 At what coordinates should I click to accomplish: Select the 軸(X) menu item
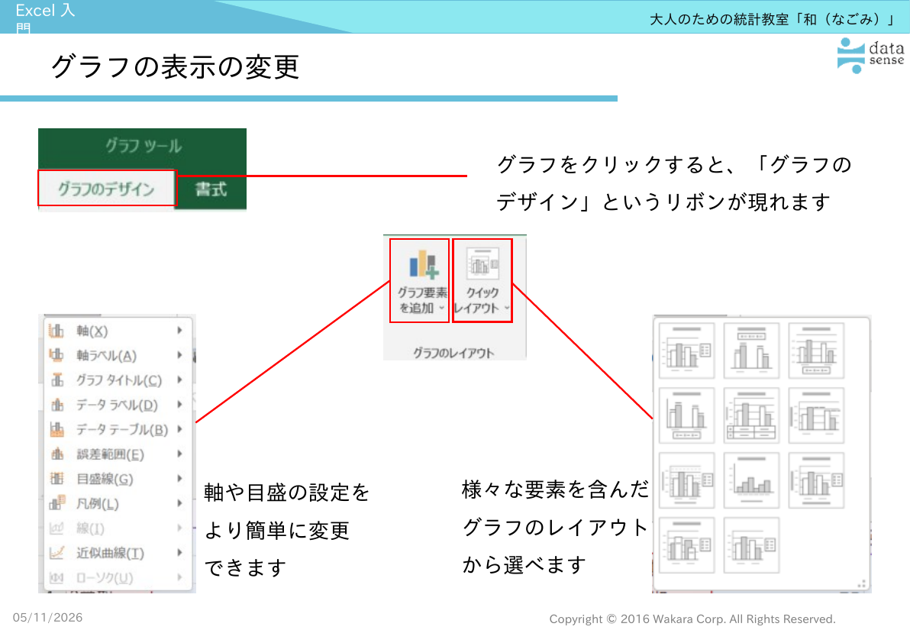pyautogui.click(x=118, y=331)
